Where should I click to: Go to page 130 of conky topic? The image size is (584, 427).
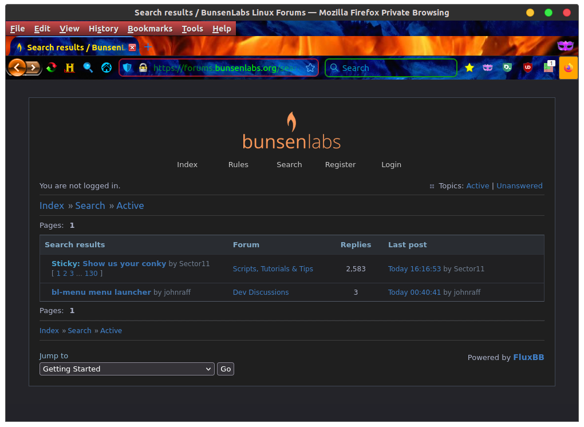(91, 273)
